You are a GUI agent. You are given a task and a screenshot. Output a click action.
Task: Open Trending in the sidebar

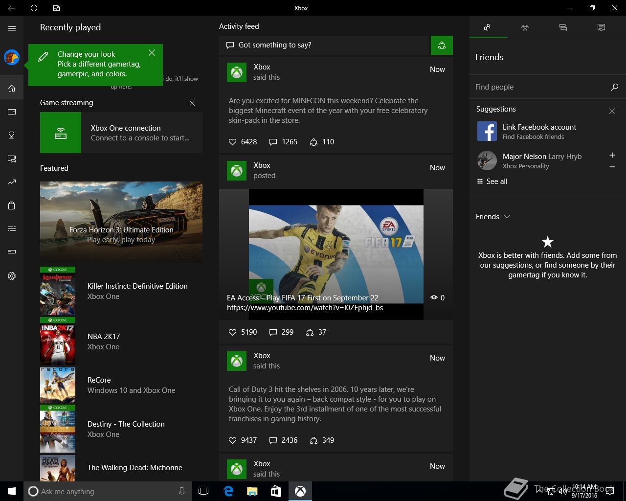(12, 182)
